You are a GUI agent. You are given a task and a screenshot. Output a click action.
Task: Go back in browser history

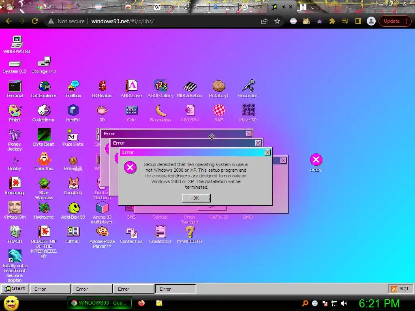point(9,21)
